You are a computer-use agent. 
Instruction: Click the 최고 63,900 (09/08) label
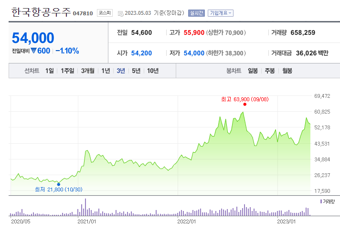(x=245, y=99)
